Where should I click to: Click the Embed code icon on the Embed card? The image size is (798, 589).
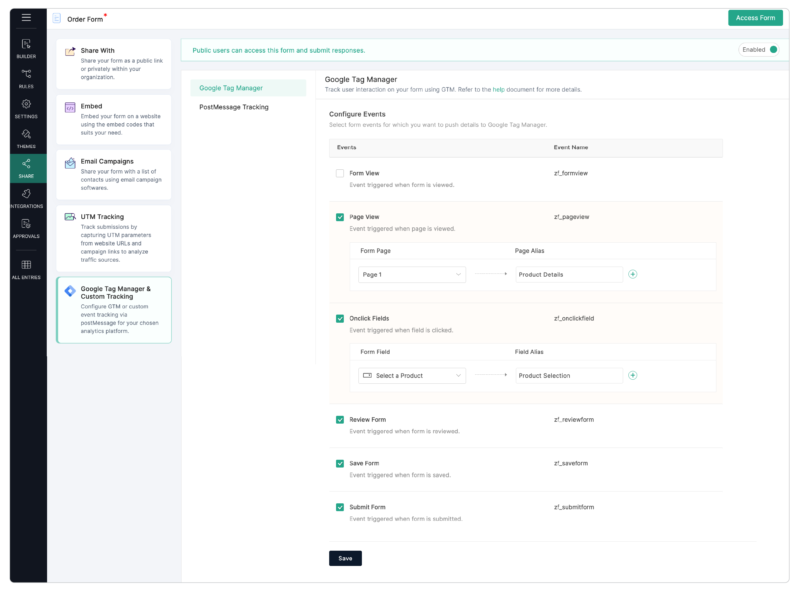[x=70, y=107]
